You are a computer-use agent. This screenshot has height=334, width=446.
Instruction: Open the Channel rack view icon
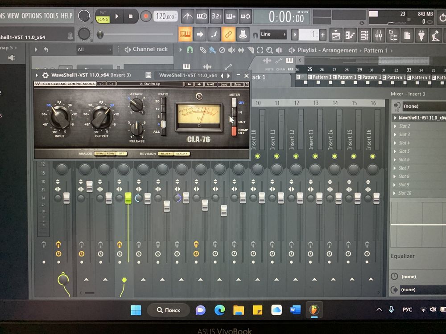364,35
